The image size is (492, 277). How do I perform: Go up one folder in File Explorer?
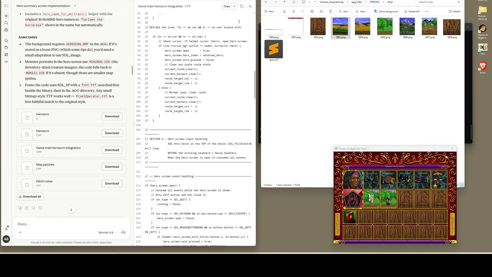(284, 2)
